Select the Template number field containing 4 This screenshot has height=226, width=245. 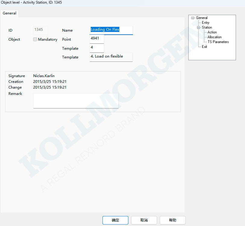pos(97,48)
